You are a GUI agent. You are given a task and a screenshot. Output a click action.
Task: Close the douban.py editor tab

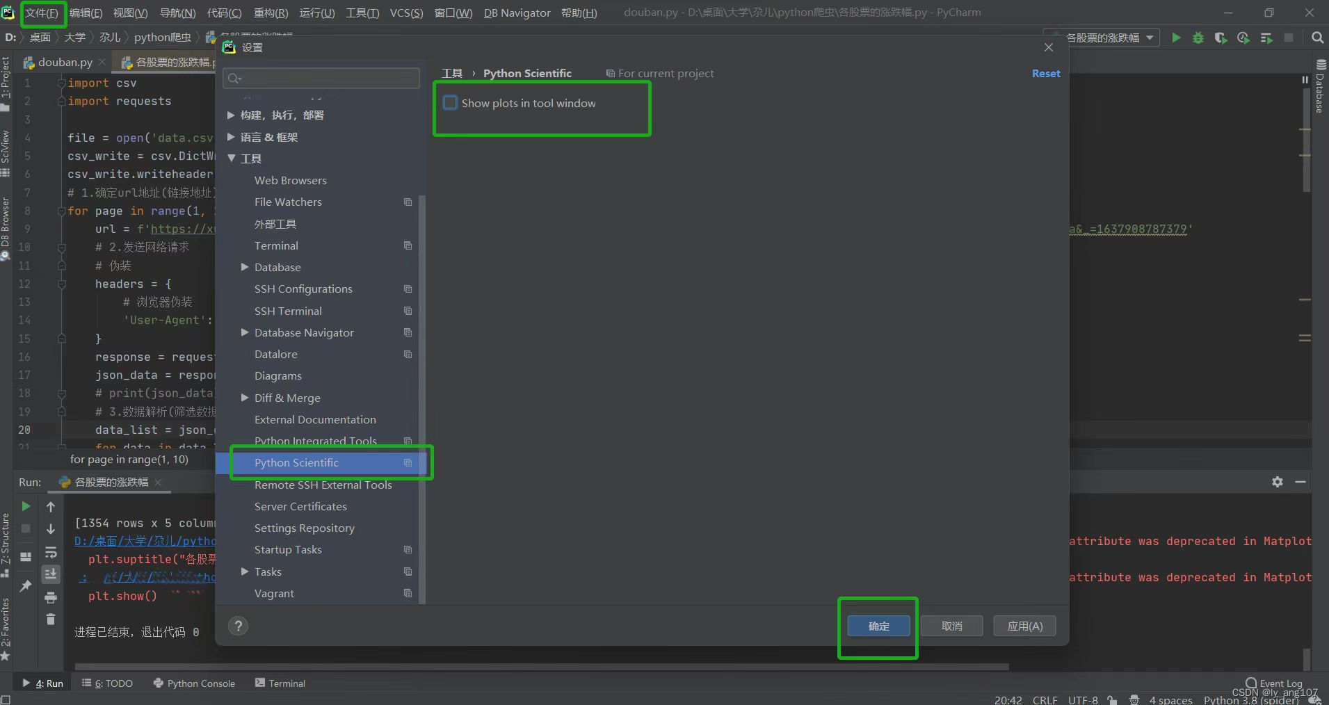pyautogui.click(x=102, y=62)
